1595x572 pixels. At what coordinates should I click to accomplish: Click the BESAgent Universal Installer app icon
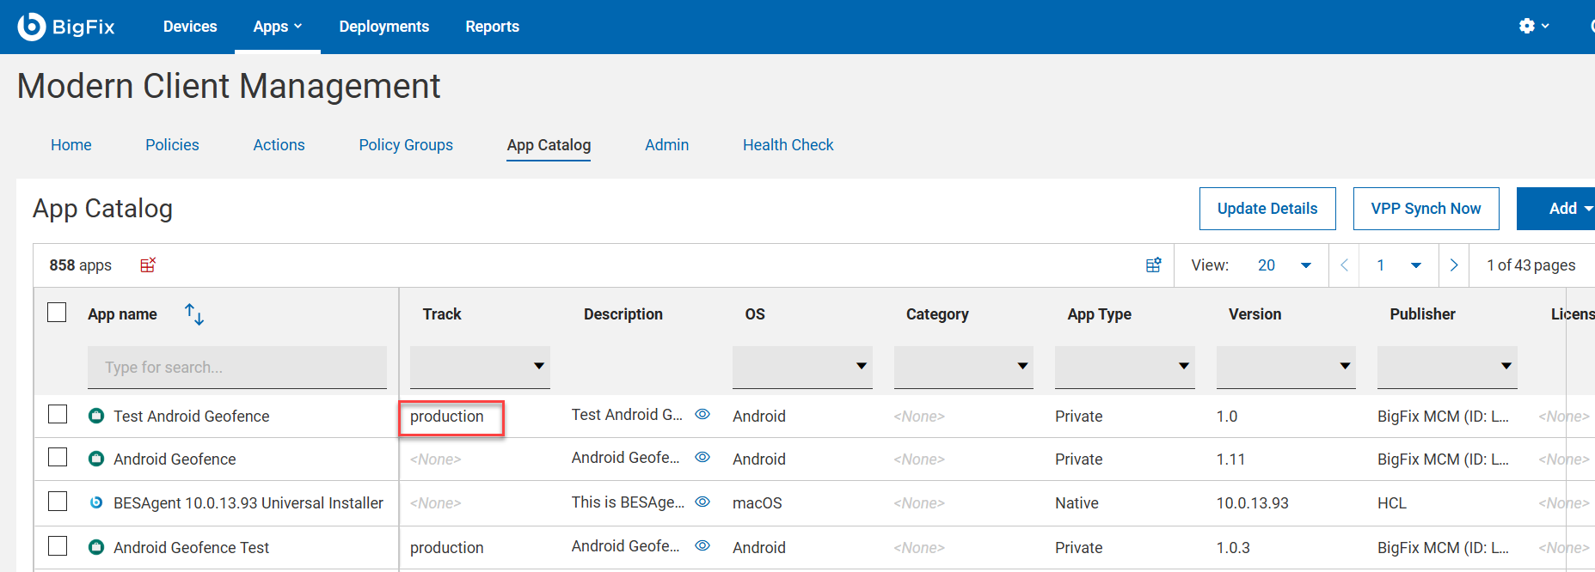(96, 502)
